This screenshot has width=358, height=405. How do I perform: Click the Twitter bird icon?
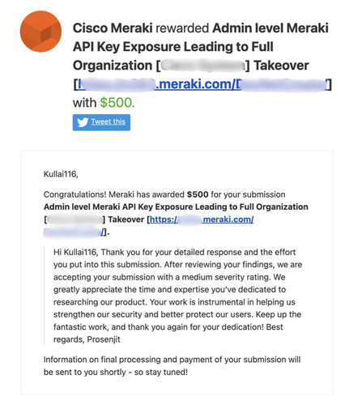(83, 122)
